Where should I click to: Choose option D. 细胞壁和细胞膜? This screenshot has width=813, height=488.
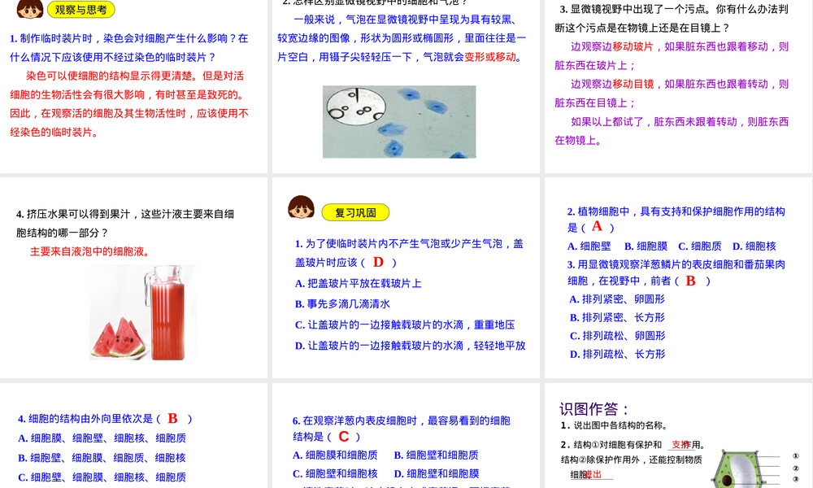tap(437, 473)
